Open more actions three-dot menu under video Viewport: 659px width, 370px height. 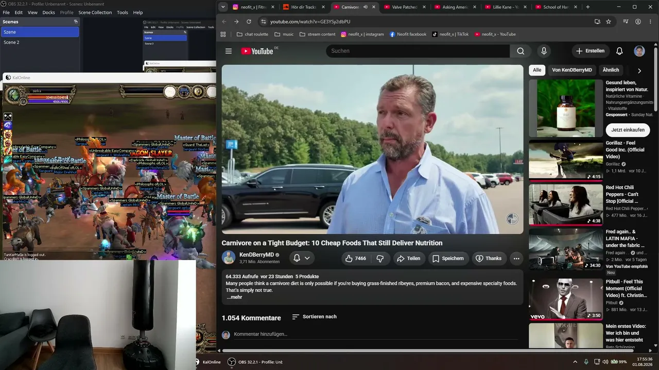tap(516, 258)
